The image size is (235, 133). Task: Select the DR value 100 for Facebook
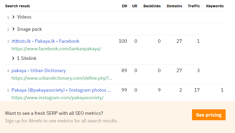(x=123, y=41)
